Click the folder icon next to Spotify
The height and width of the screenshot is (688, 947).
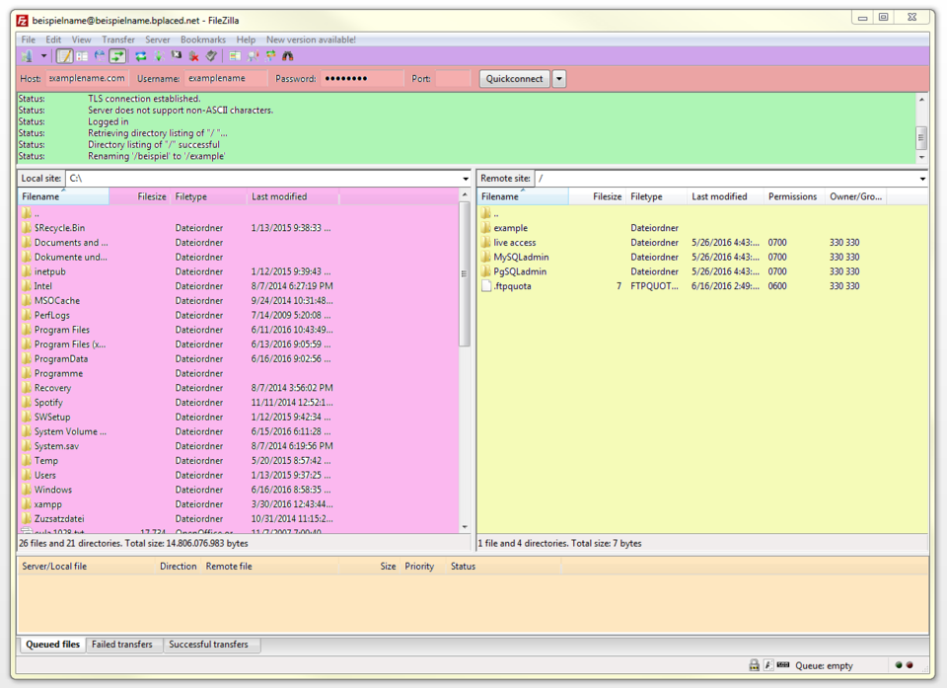27,402
